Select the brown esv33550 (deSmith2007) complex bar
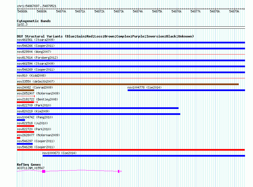Viewport: 253px width, 187px height. 128,84
